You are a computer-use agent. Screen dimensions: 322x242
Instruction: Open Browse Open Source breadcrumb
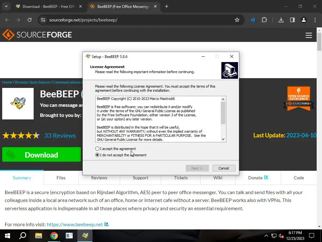32,82
